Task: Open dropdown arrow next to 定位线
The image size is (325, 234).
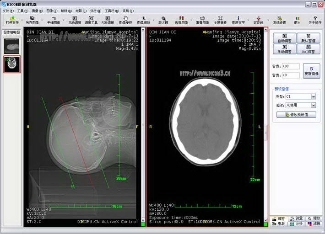Action: (x=268, y=20)
